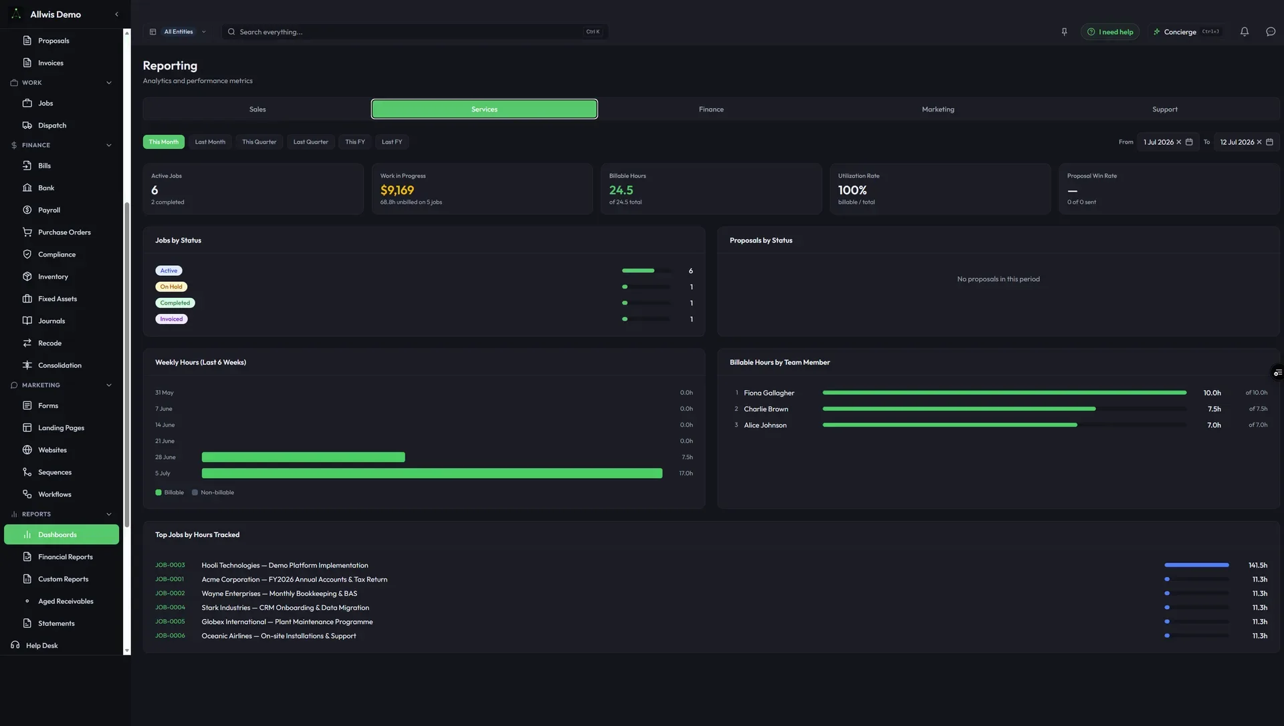Screen dimensions: 1284x726
Task: Click the Invoices sidebar icon
Action: pyautogui.click(x=27, y=63)
